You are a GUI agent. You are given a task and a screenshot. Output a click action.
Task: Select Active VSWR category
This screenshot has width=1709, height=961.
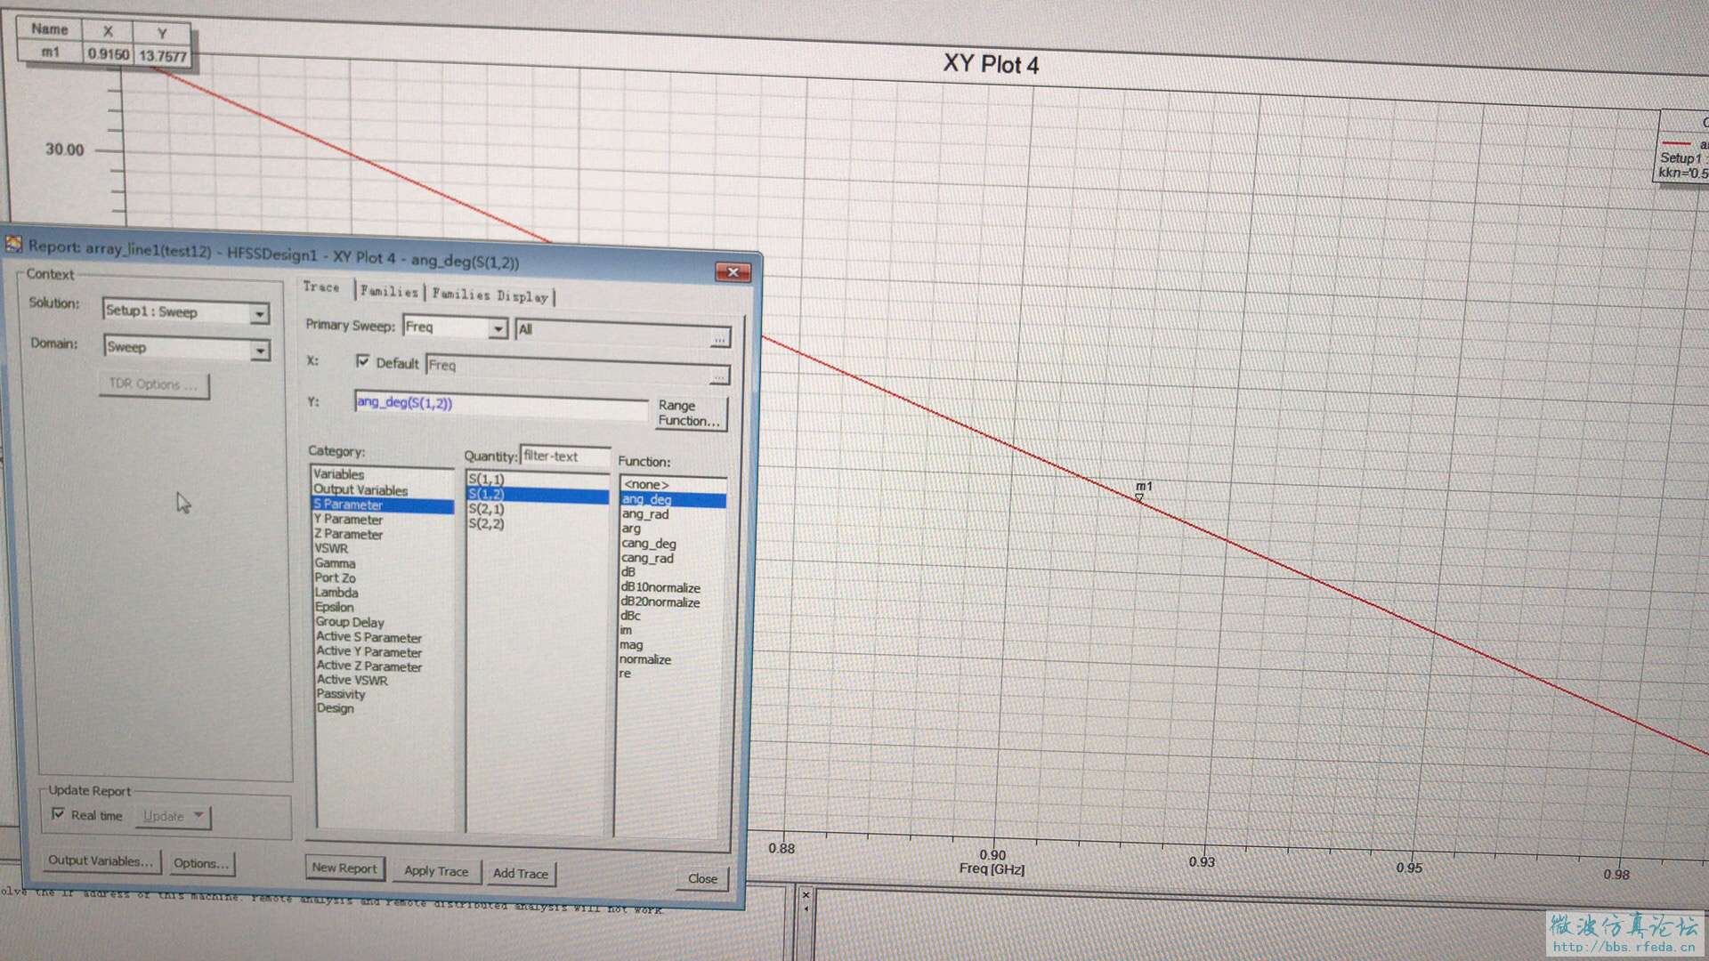pos(352,680)
